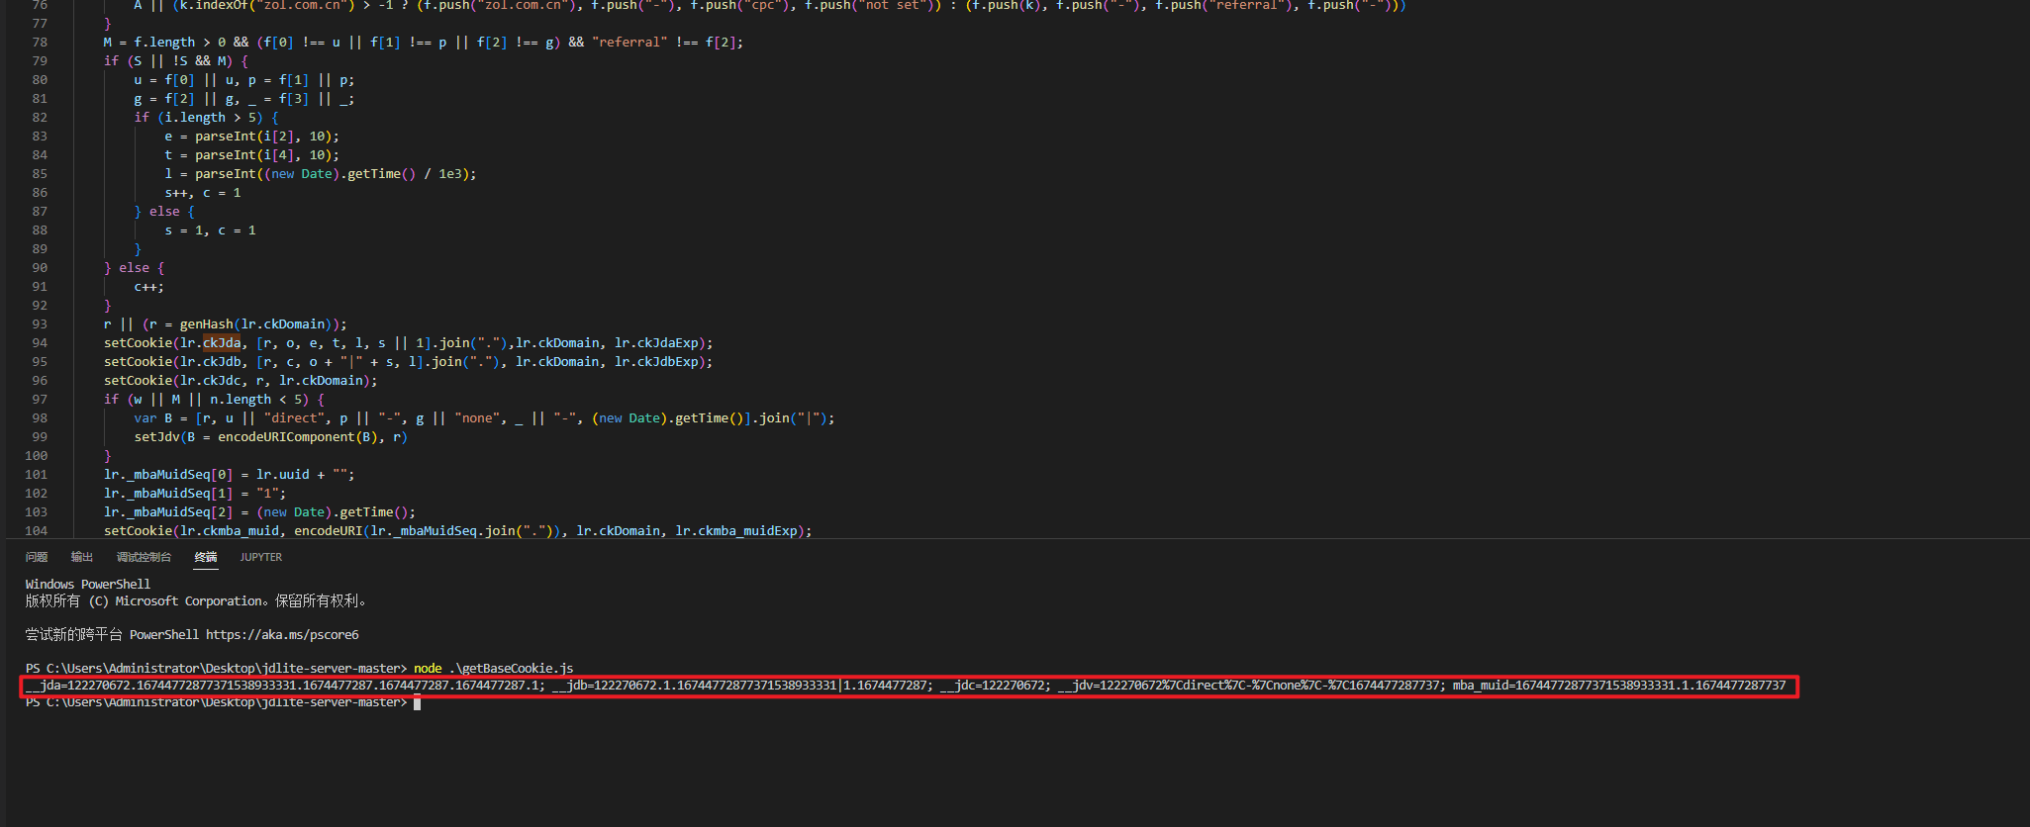Click the 'g = f[2] || g' code line

pyautogui.click(x=244, y=99)
